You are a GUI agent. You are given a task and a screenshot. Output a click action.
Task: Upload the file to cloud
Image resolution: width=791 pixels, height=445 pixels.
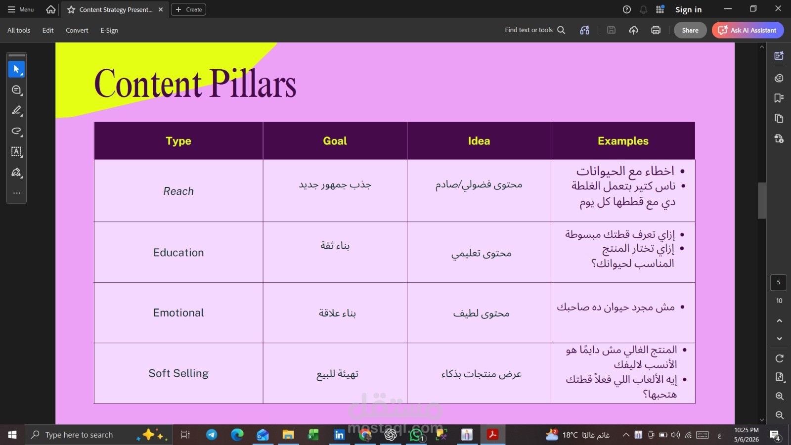[633, 30]
